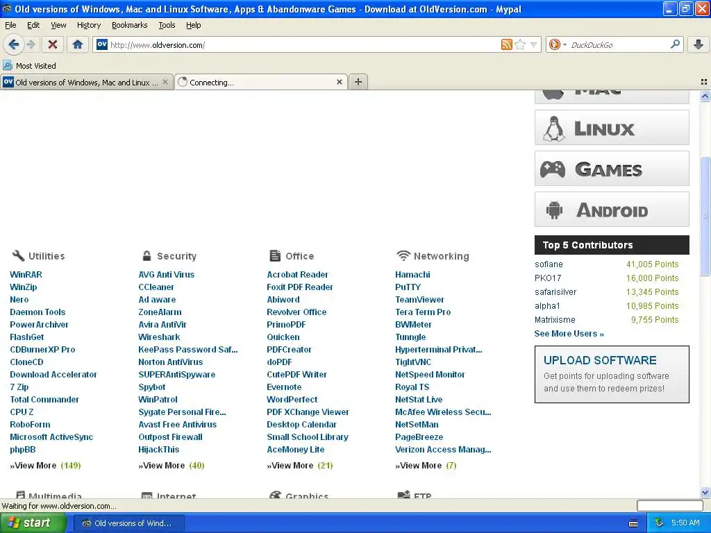The height and width of the screenshot is (533, 711).
Task: Click the 5:50 AM clock
Action: (x=685, y=523)
